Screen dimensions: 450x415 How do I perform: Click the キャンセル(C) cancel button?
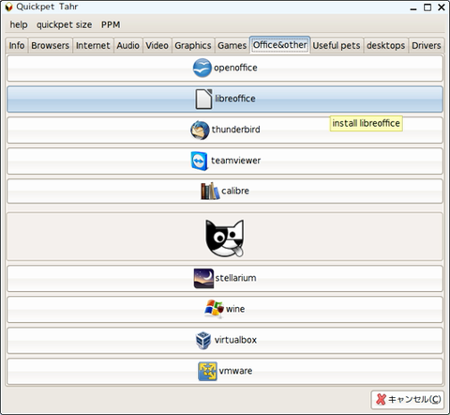click(x=408, y=400)
